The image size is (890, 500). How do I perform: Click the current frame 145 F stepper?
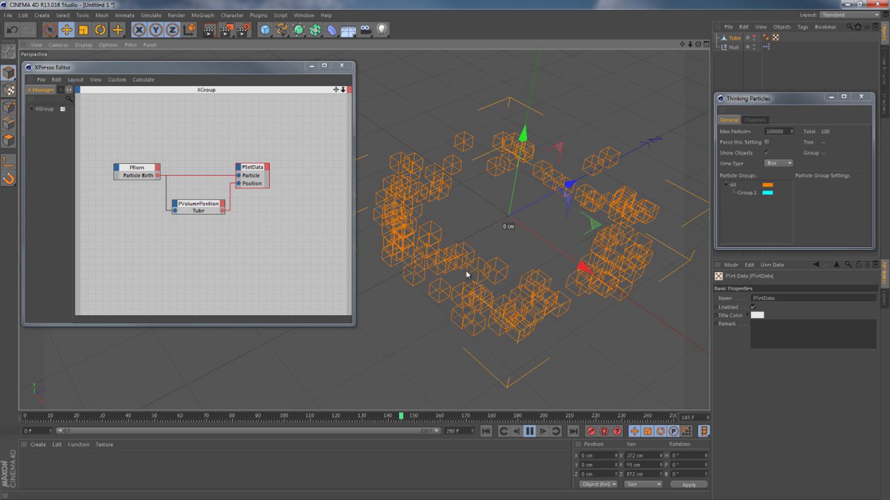tap(708, 417)
